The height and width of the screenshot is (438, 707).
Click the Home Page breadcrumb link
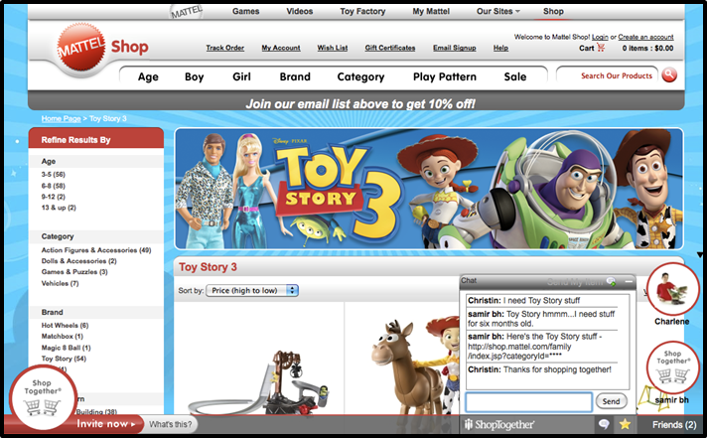61,118
